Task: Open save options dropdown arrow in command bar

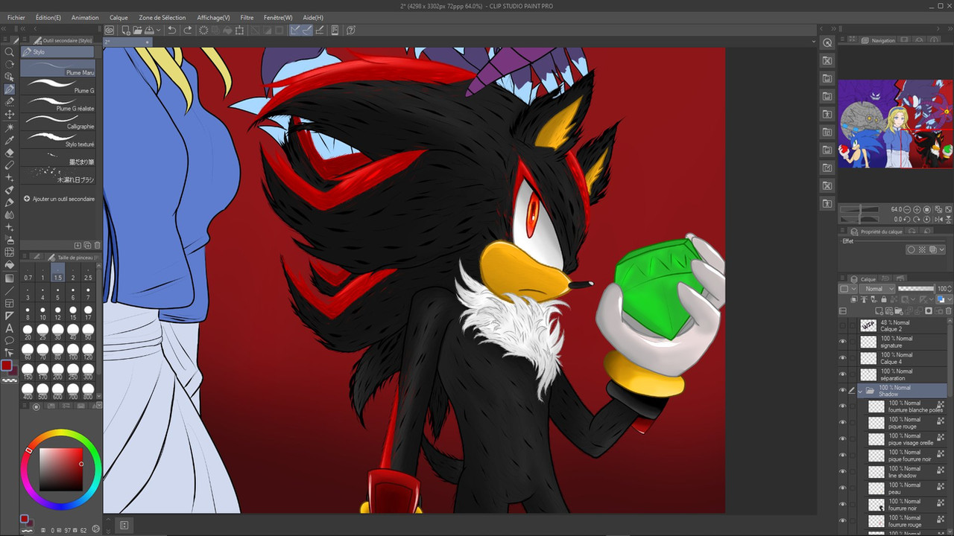Action: click(x=159, y=31)
